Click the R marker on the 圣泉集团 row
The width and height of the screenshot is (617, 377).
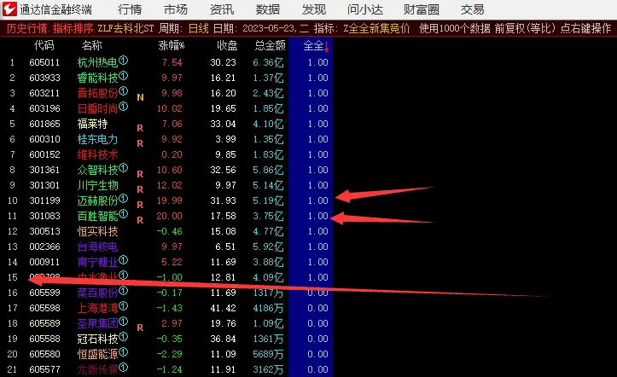[140, 328]
